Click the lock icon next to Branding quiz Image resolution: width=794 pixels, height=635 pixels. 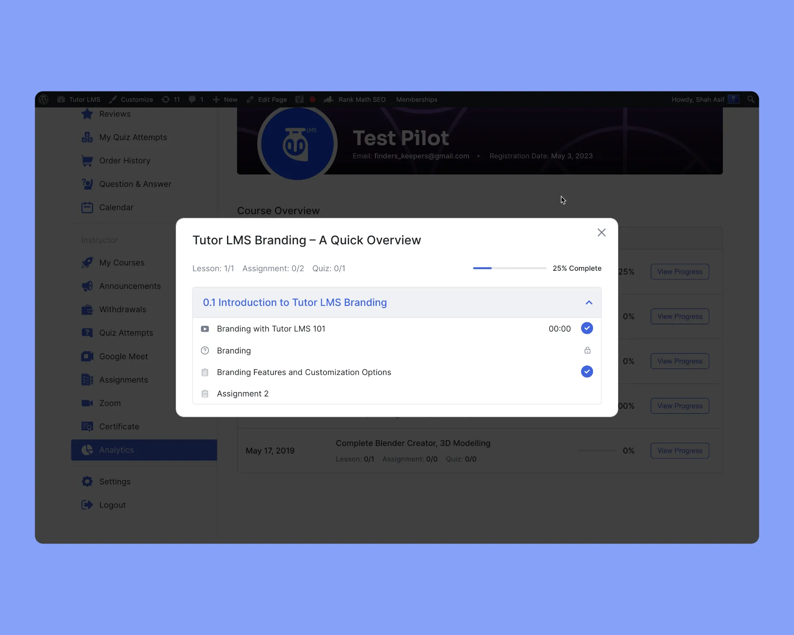pos(587,350)
